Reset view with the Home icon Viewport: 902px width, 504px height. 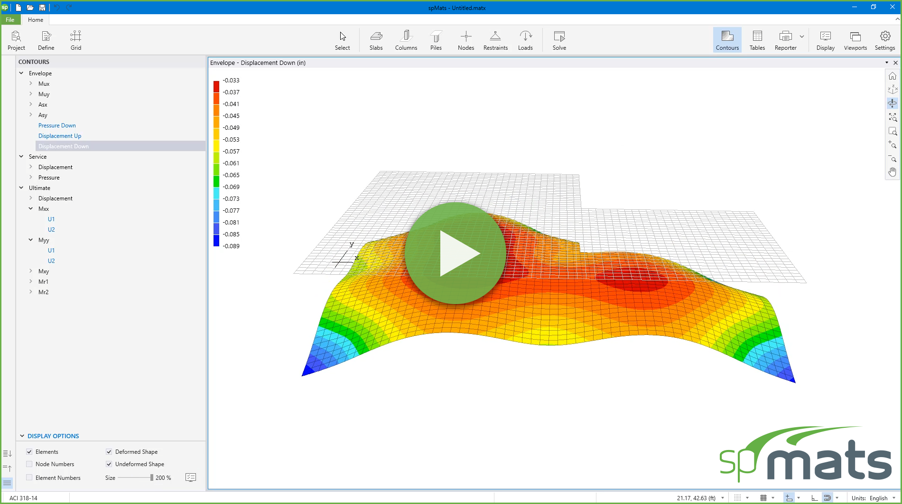[x=893, y=76]
